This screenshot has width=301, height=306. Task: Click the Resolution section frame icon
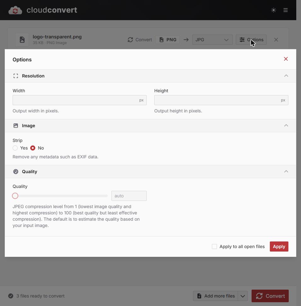click(16, 76)
